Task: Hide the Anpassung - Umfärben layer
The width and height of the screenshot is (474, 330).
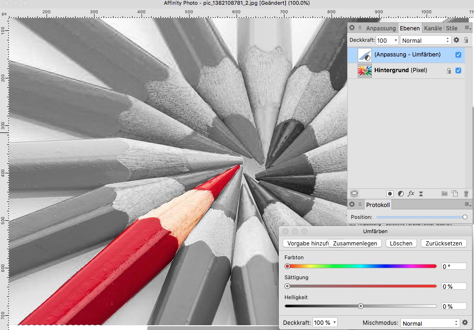Action: pyautogui.click(x=458, y=55)
